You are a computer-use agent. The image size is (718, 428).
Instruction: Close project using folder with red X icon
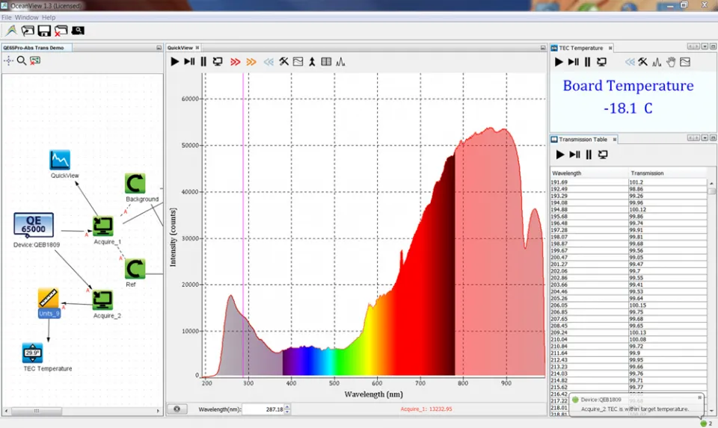61,31
